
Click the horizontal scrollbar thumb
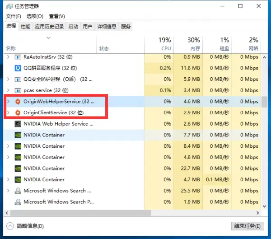80,213
